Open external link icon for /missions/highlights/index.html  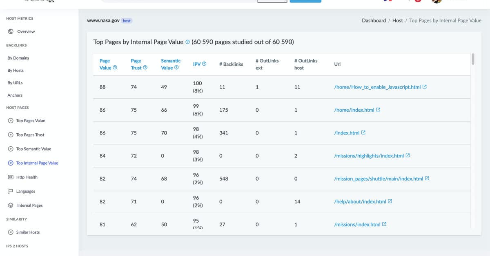point(408,156)
